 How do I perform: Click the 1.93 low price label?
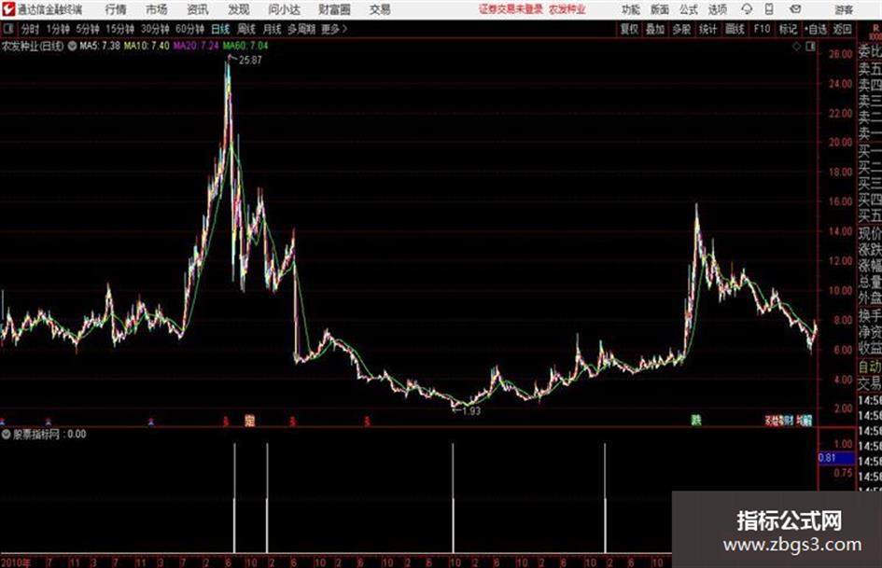471,411
